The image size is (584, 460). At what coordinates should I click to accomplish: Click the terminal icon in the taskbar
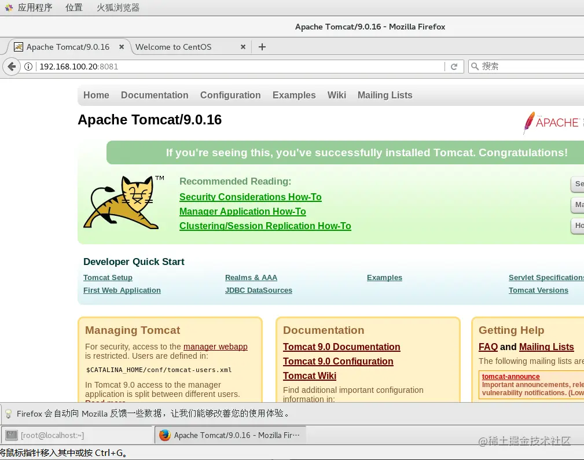(12, 435)
